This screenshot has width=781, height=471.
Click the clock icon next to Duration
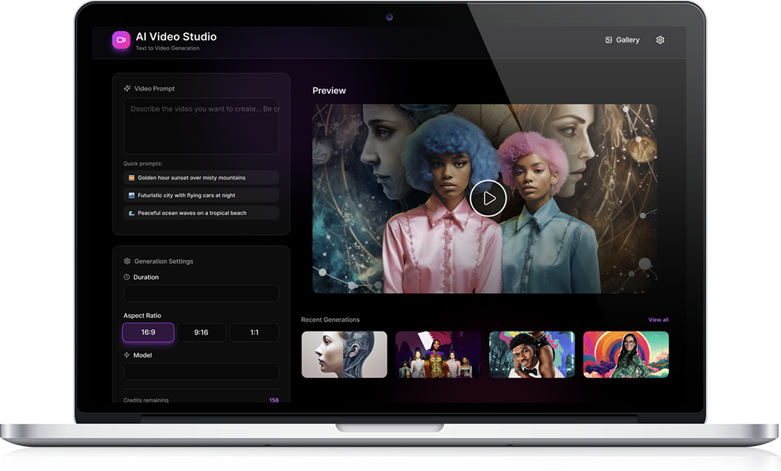[x=127, y=277]
